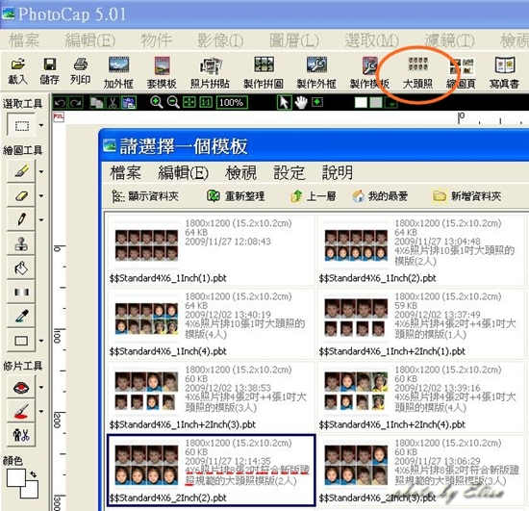The image size is (529, 511).
Task: Select template $$Standard4X6_2Inch(2).pbt
Action: [x=212, y=471]
